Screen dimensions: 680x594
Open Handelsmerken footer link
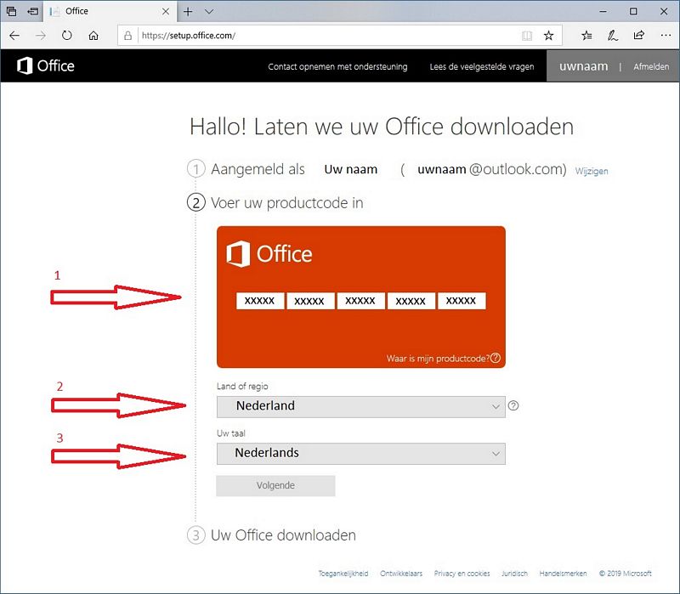pyautogui.click(x=563, y=574)
